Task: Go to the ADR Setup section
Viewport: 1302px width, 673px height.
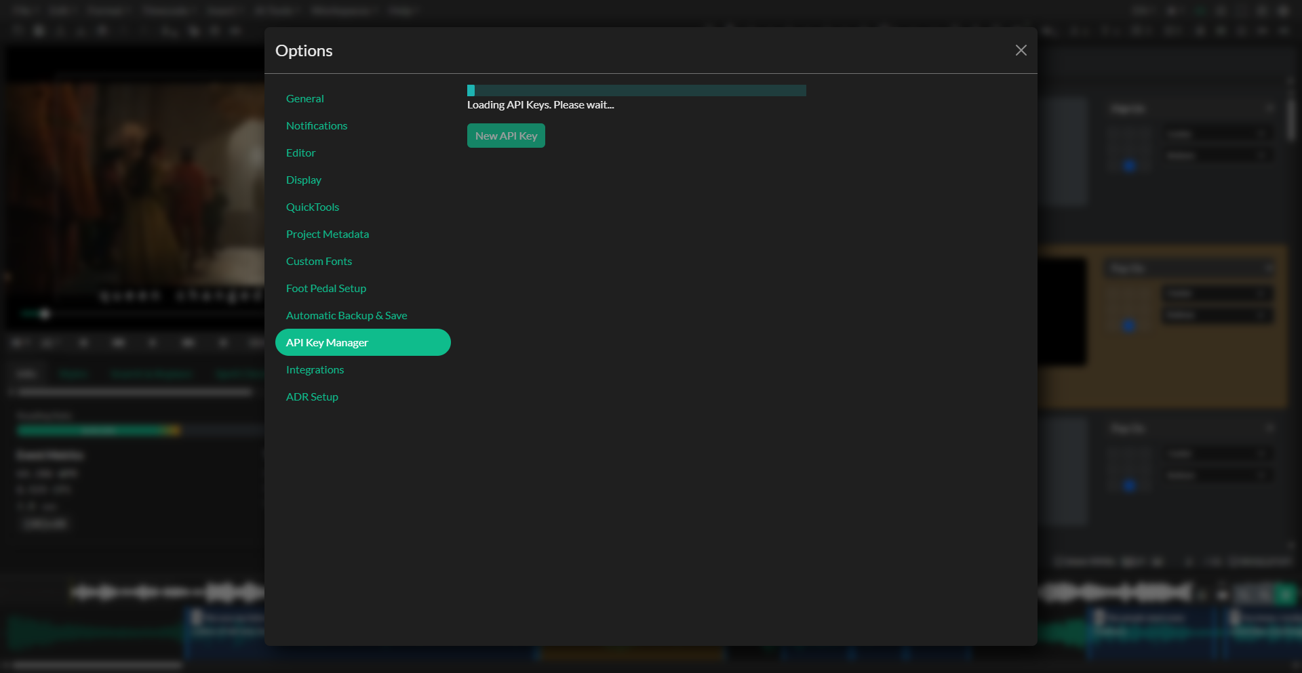Action: click(312, 396)
